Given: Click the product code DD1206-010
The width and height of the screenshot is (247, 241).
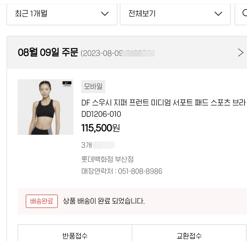Looking at the screenshot, I should (x=101, y=114).
